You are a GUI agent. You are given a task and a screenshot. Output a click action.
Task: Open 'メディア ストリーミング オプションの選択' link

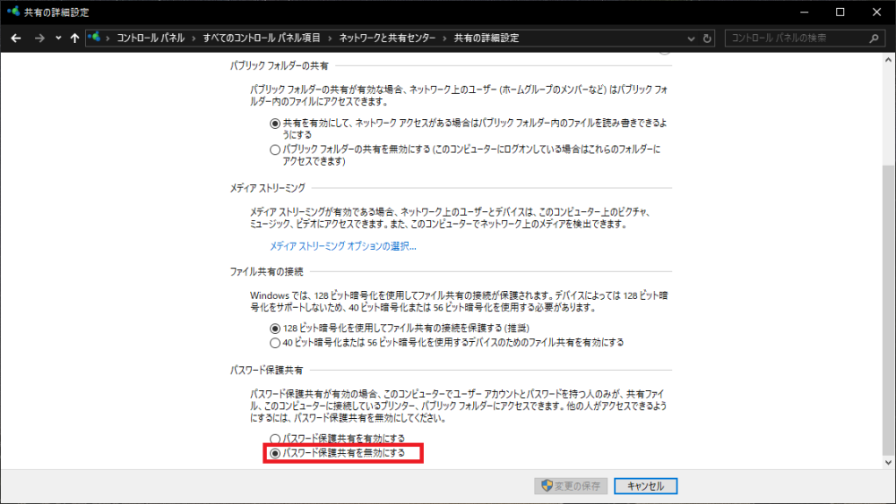coord(343,246)
